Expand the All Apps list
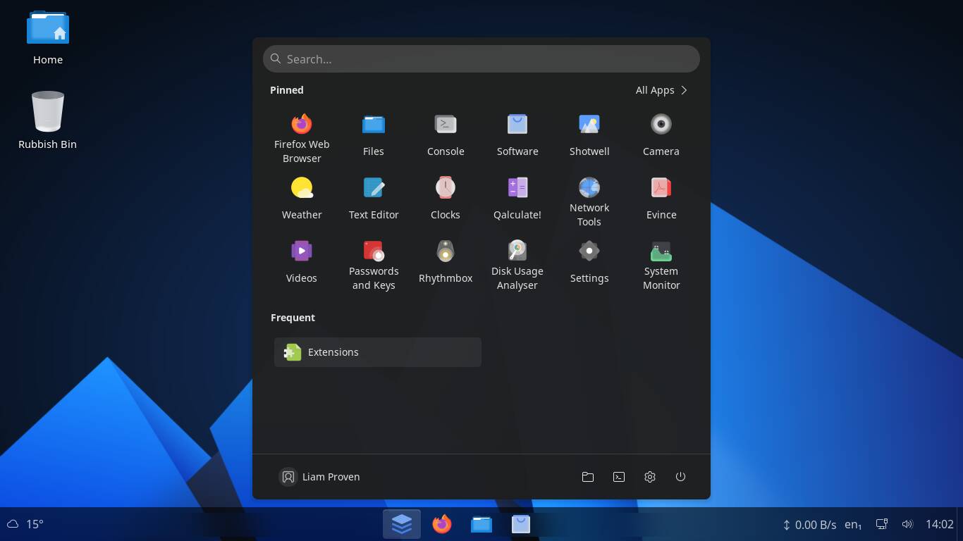Image resolution: width=963 pixels, height=541 pixels. (661, 90)
